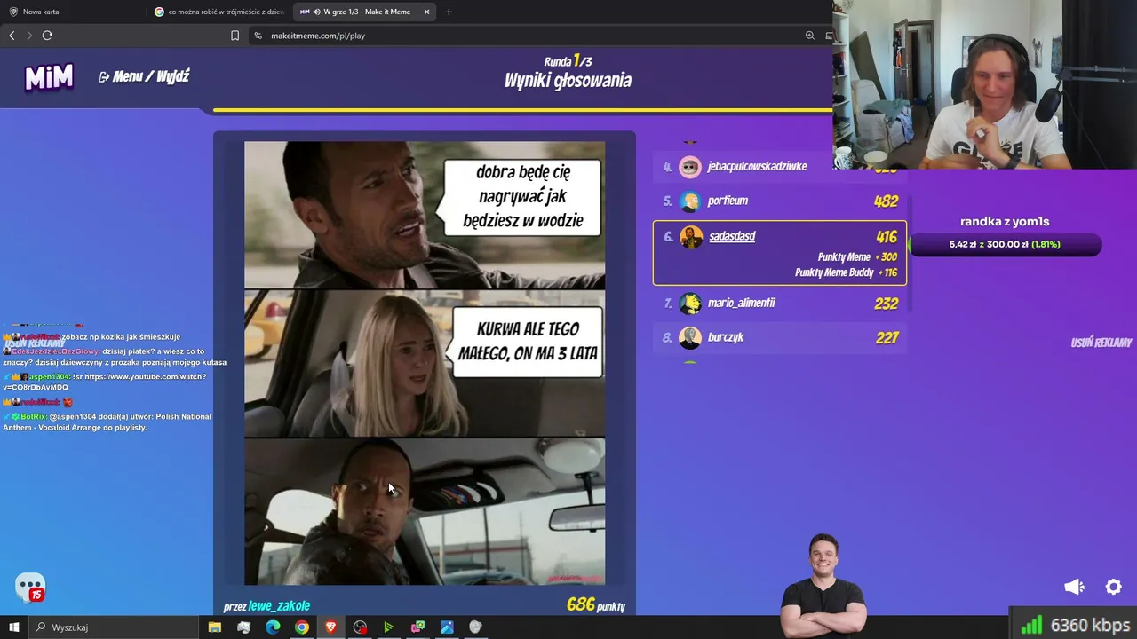Click the yellow round timer progress bar
The width and height of the screenshot is (1137, 639).
click(x=522, y=111)
